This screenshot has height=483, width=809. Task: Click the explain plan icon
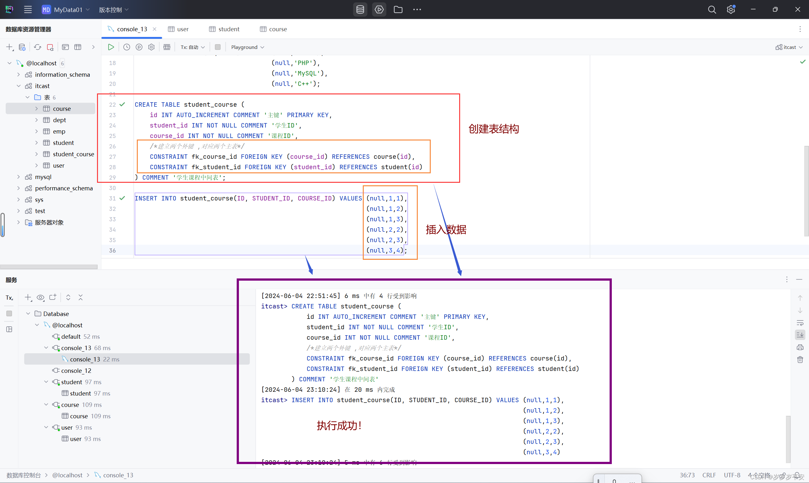coord(139,47)
